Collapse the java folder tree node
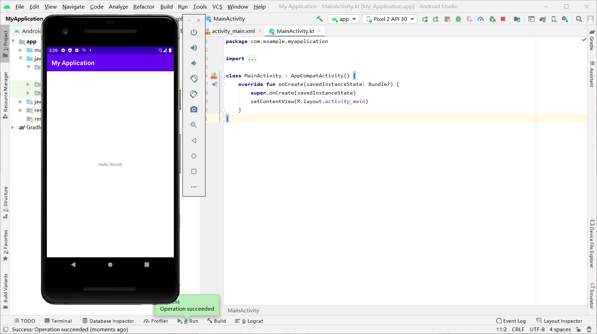This screenshot has width=597, height=334. click(21, 59)
